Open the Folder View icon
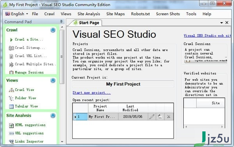Viewport: 234px width, 147px height. point(11,98)
